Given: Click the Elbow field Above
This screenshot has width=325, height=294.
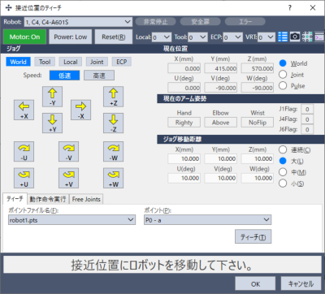Looking at the screenshot, I should coord(221,123).
